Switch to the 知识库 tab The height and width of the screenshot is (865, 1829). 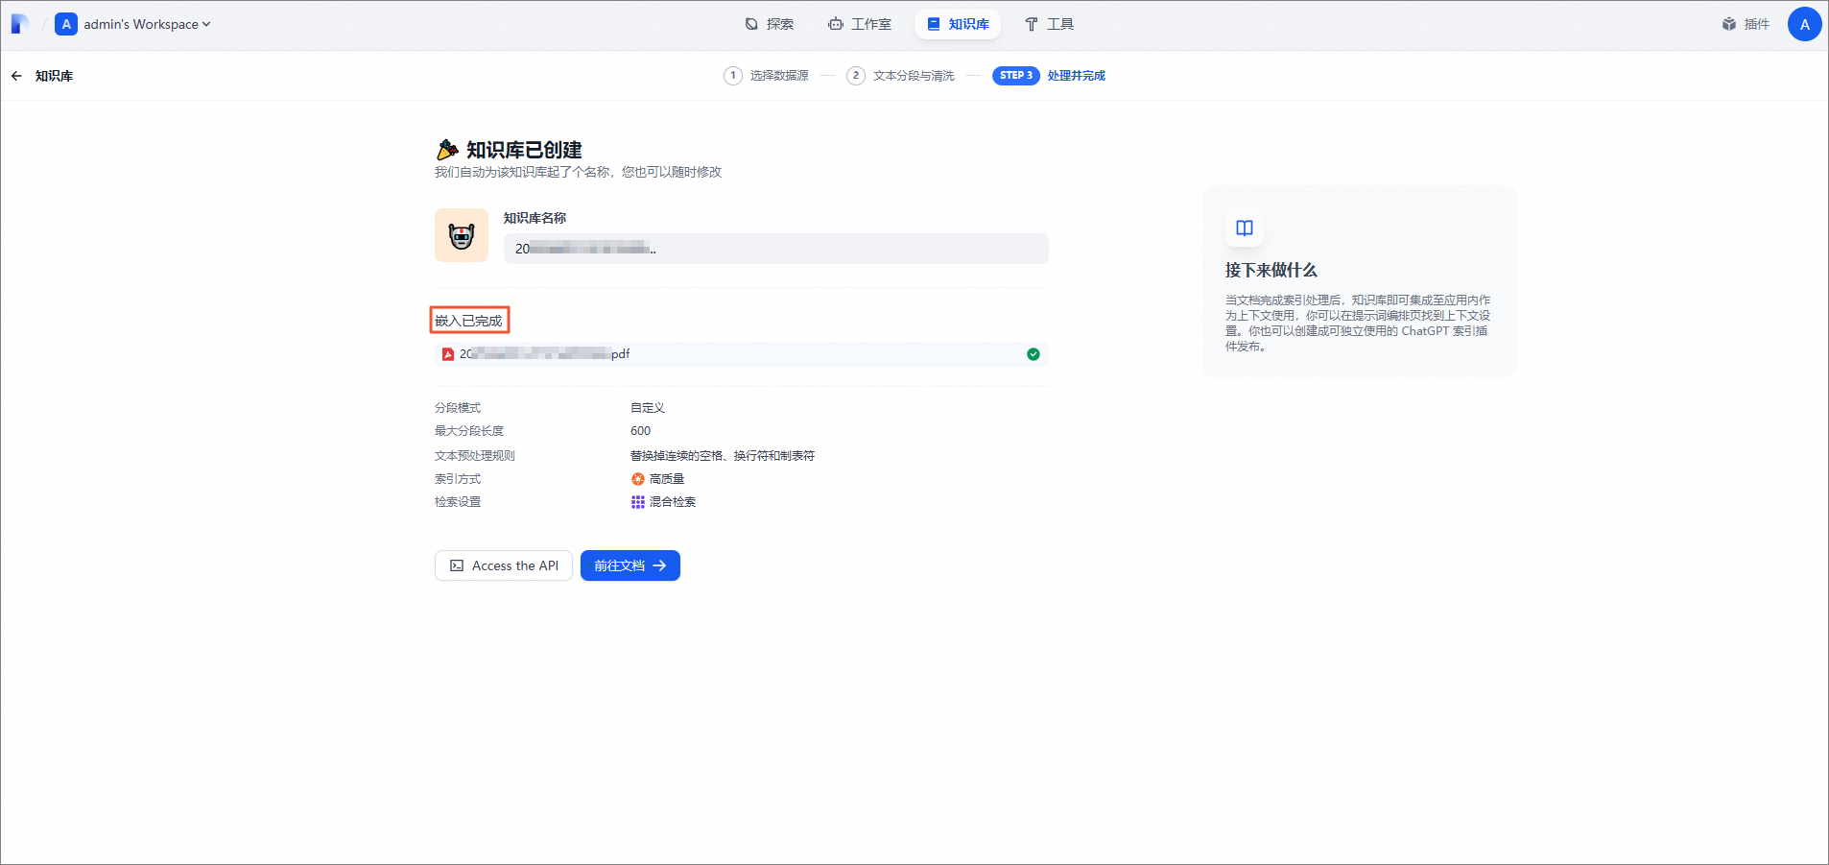click(x=958, y=24)
